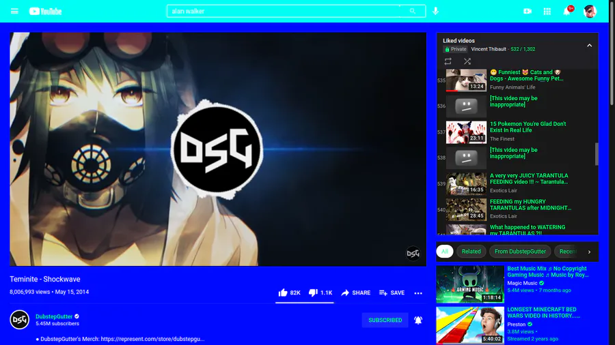Open more actions three-dot menu
This screenshot has width=615, height=345.
point(418,293)
